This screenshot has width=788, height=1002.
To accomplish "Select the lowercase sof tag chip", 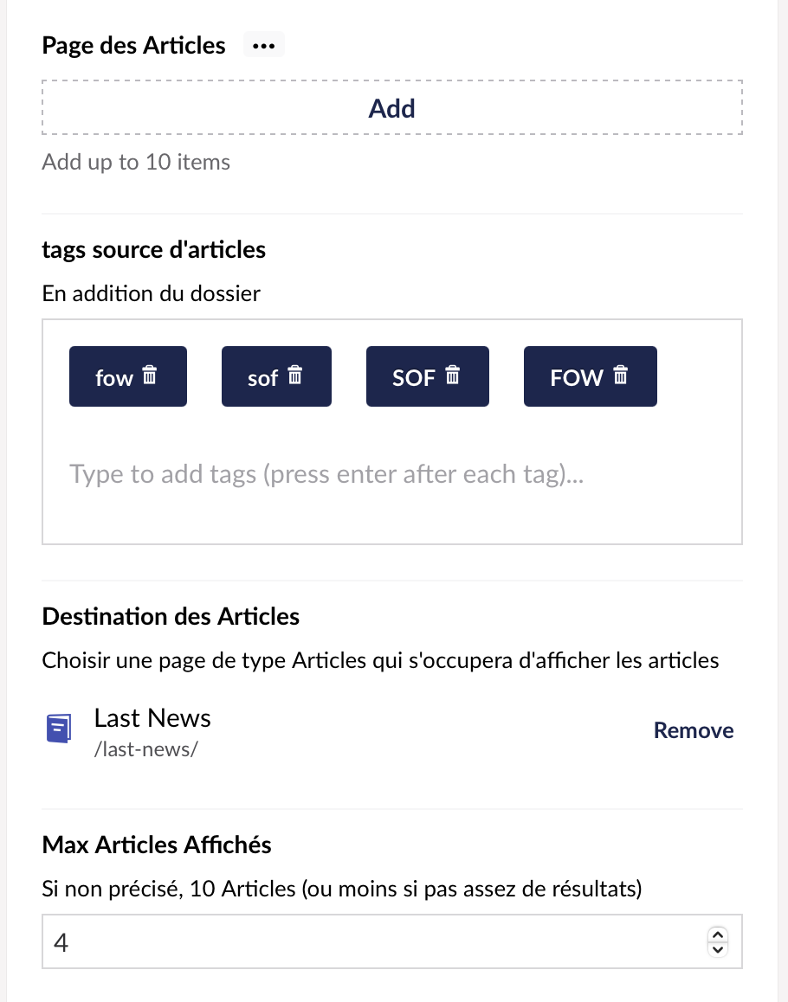I will click(x=276, y=376).
